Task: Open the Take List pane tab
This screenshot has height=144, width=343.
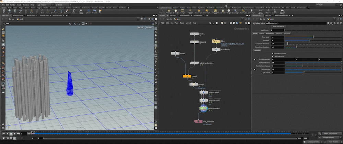Action: click(x=268, y=16)
